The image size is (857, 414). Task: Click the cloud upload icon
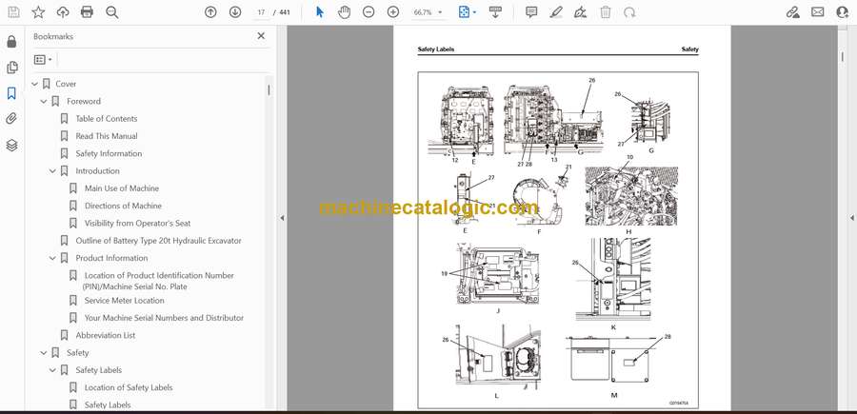63,12
